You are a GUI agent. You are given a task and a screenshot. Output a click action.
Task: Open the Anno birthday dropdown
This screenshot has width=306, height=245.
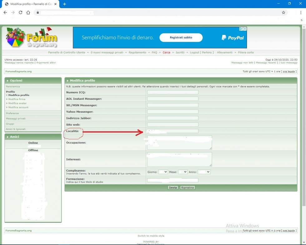(204, 172)
